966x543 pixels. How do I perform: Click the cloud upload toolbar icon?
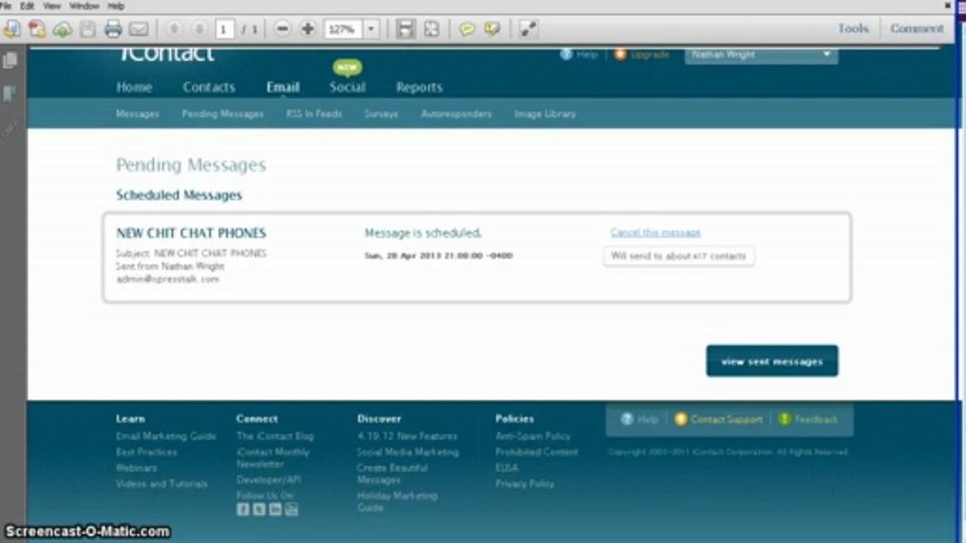pyautogui.click(x=62, y=29)
